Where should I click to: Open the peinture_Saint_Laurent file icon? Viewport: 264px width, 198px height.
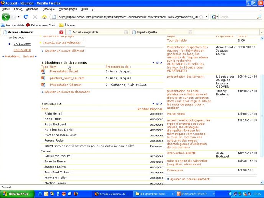click(43, 78)
